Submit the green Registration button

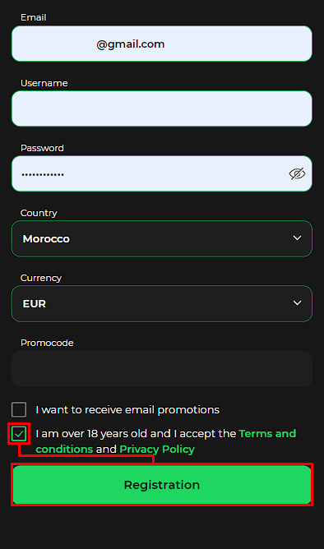pyautogui.click(x=162, y=485)
